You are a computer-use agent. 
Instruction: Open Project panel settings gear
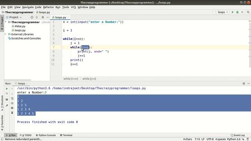pyautogui.click(x=43, y=17)
